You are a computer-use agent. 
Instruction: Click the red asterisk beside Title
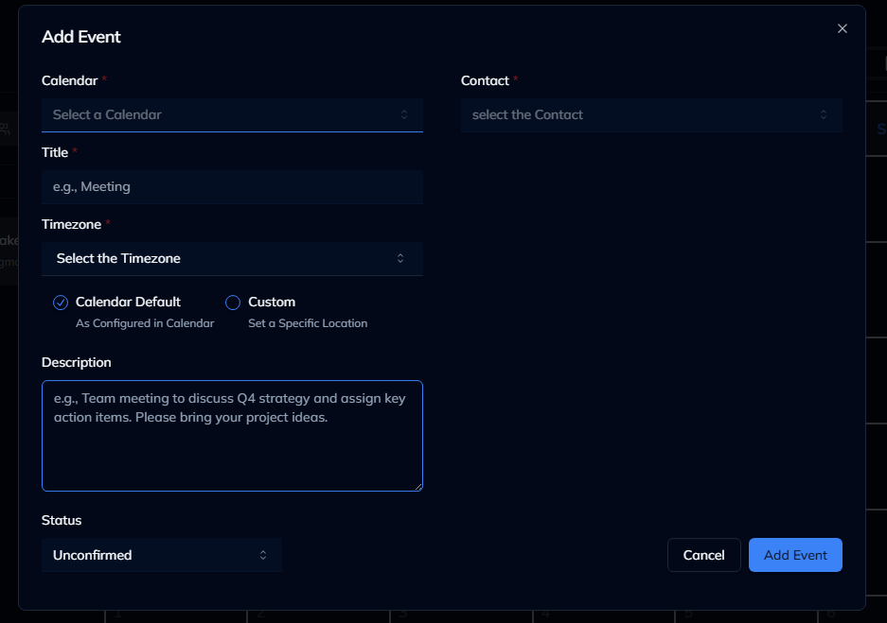tap(75, 151)
